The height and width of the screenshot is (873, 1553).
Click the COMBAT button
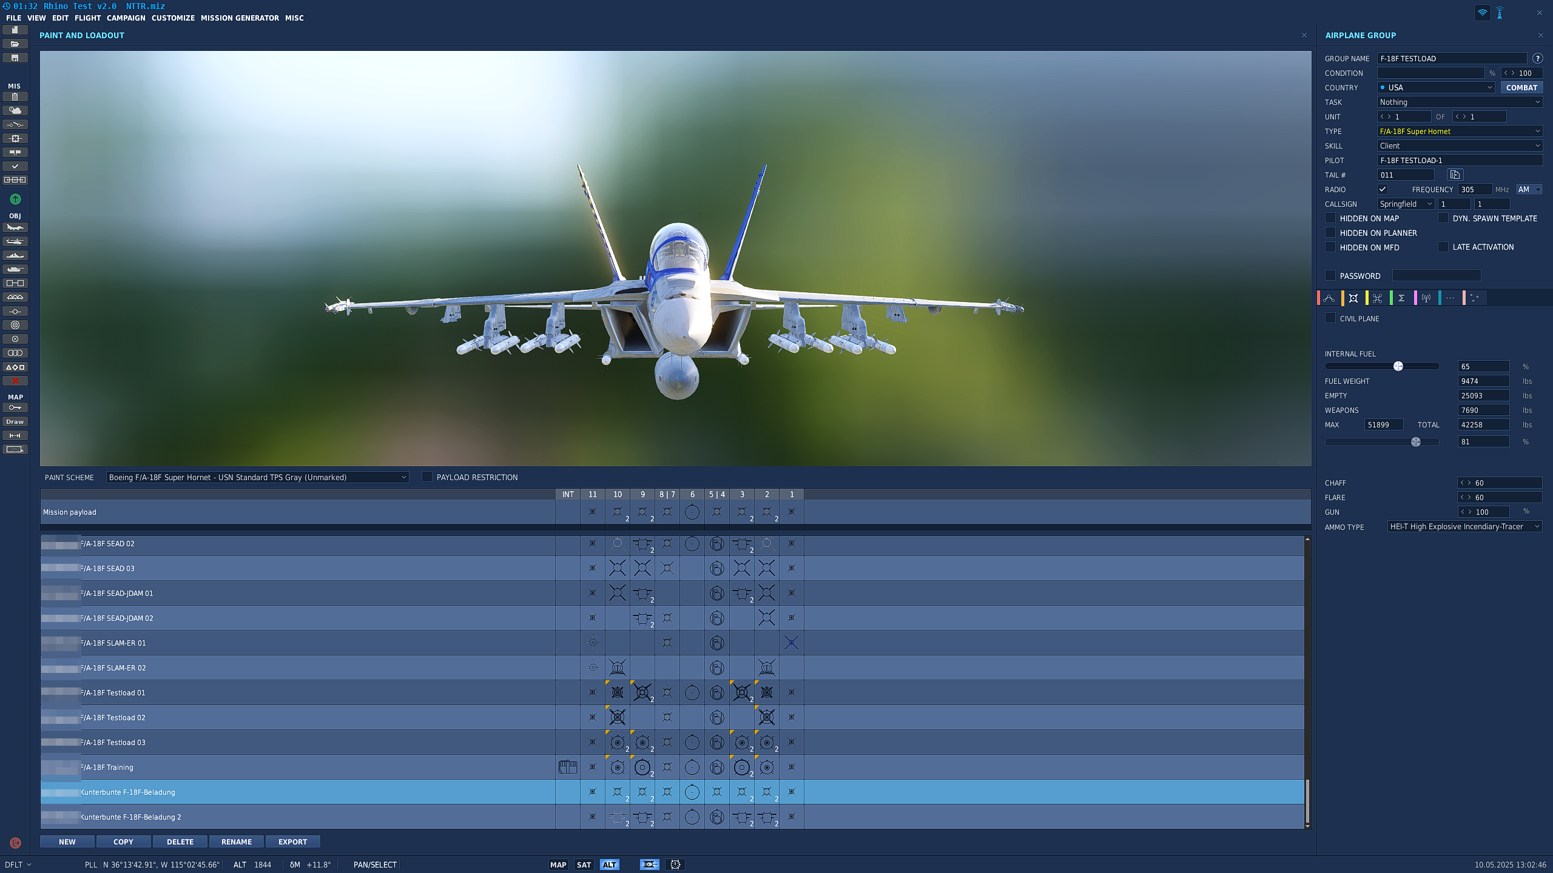1521,87
